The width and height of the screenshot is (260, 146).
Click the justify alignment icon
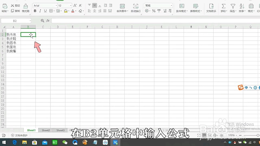tap(105, 11)
